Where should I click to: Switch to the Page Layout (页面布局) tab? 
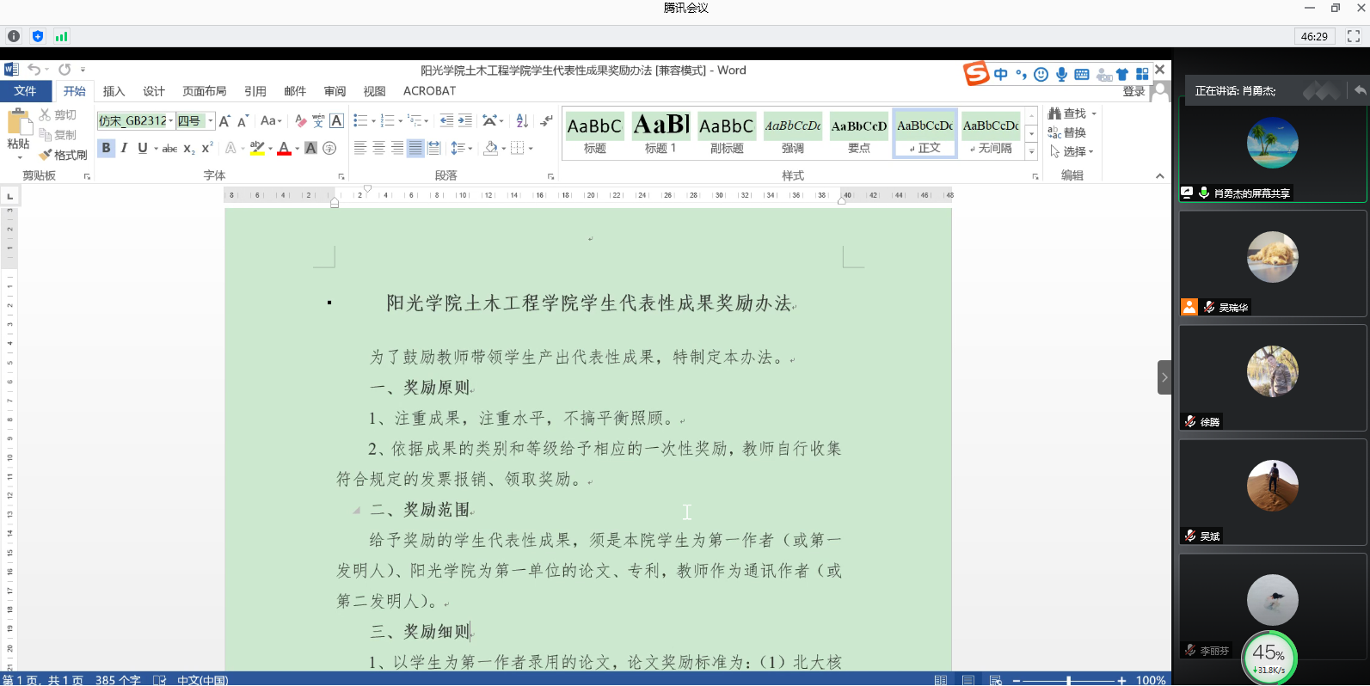tap(204, 91)
